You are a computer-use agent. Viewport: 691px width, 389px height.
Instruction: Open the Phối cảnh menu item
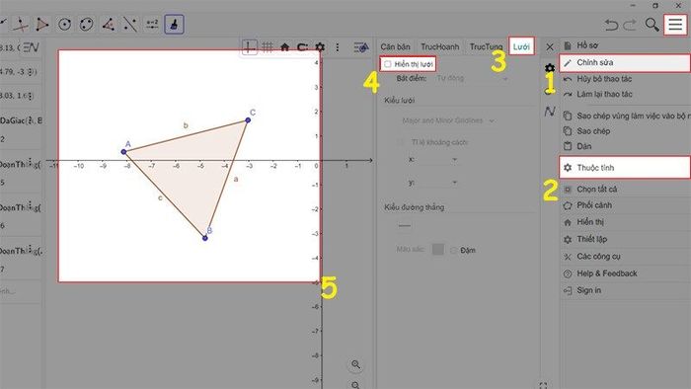click(625, 205)
